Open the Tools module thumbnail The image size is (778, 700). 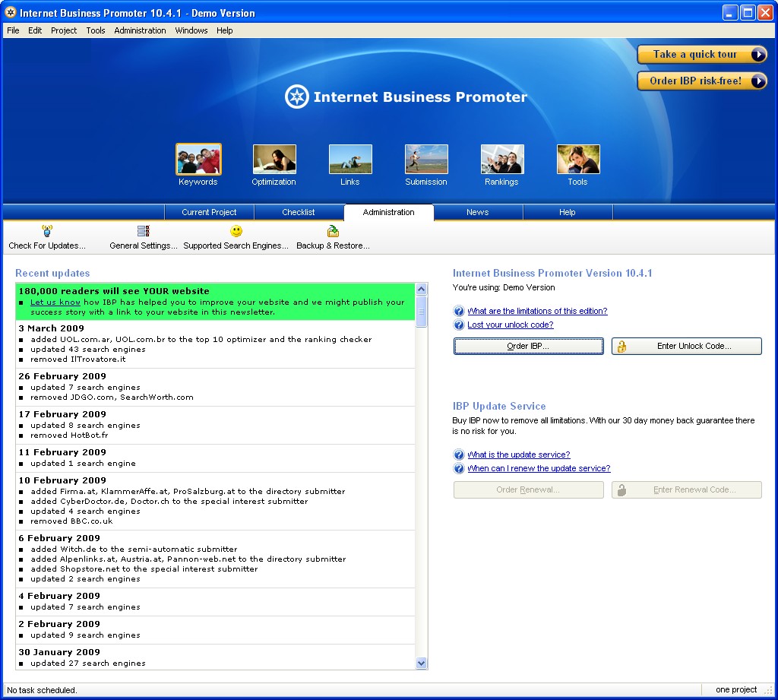(x=578, y=160)
